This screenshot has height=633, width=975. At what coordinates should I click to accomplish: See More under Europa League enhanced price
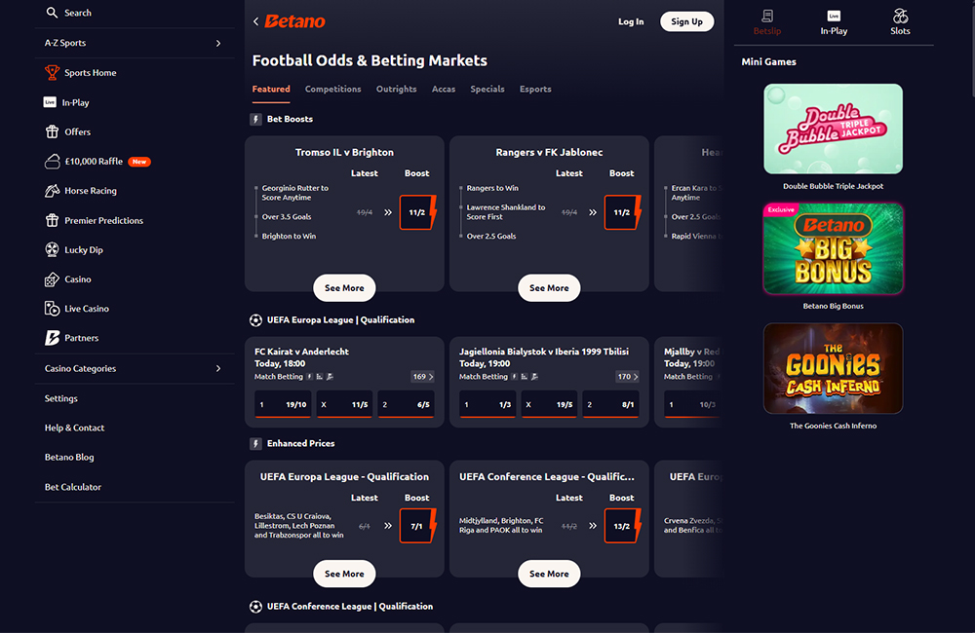point(344,574)
